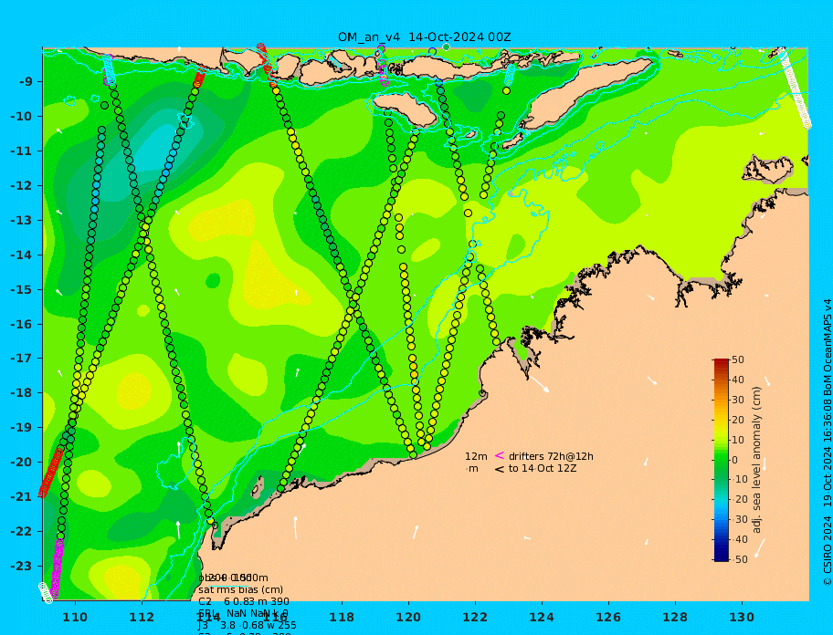Pick the 20 value on colorbar scale
This screenshot has width=833, height=635.
tap(738, 421)
